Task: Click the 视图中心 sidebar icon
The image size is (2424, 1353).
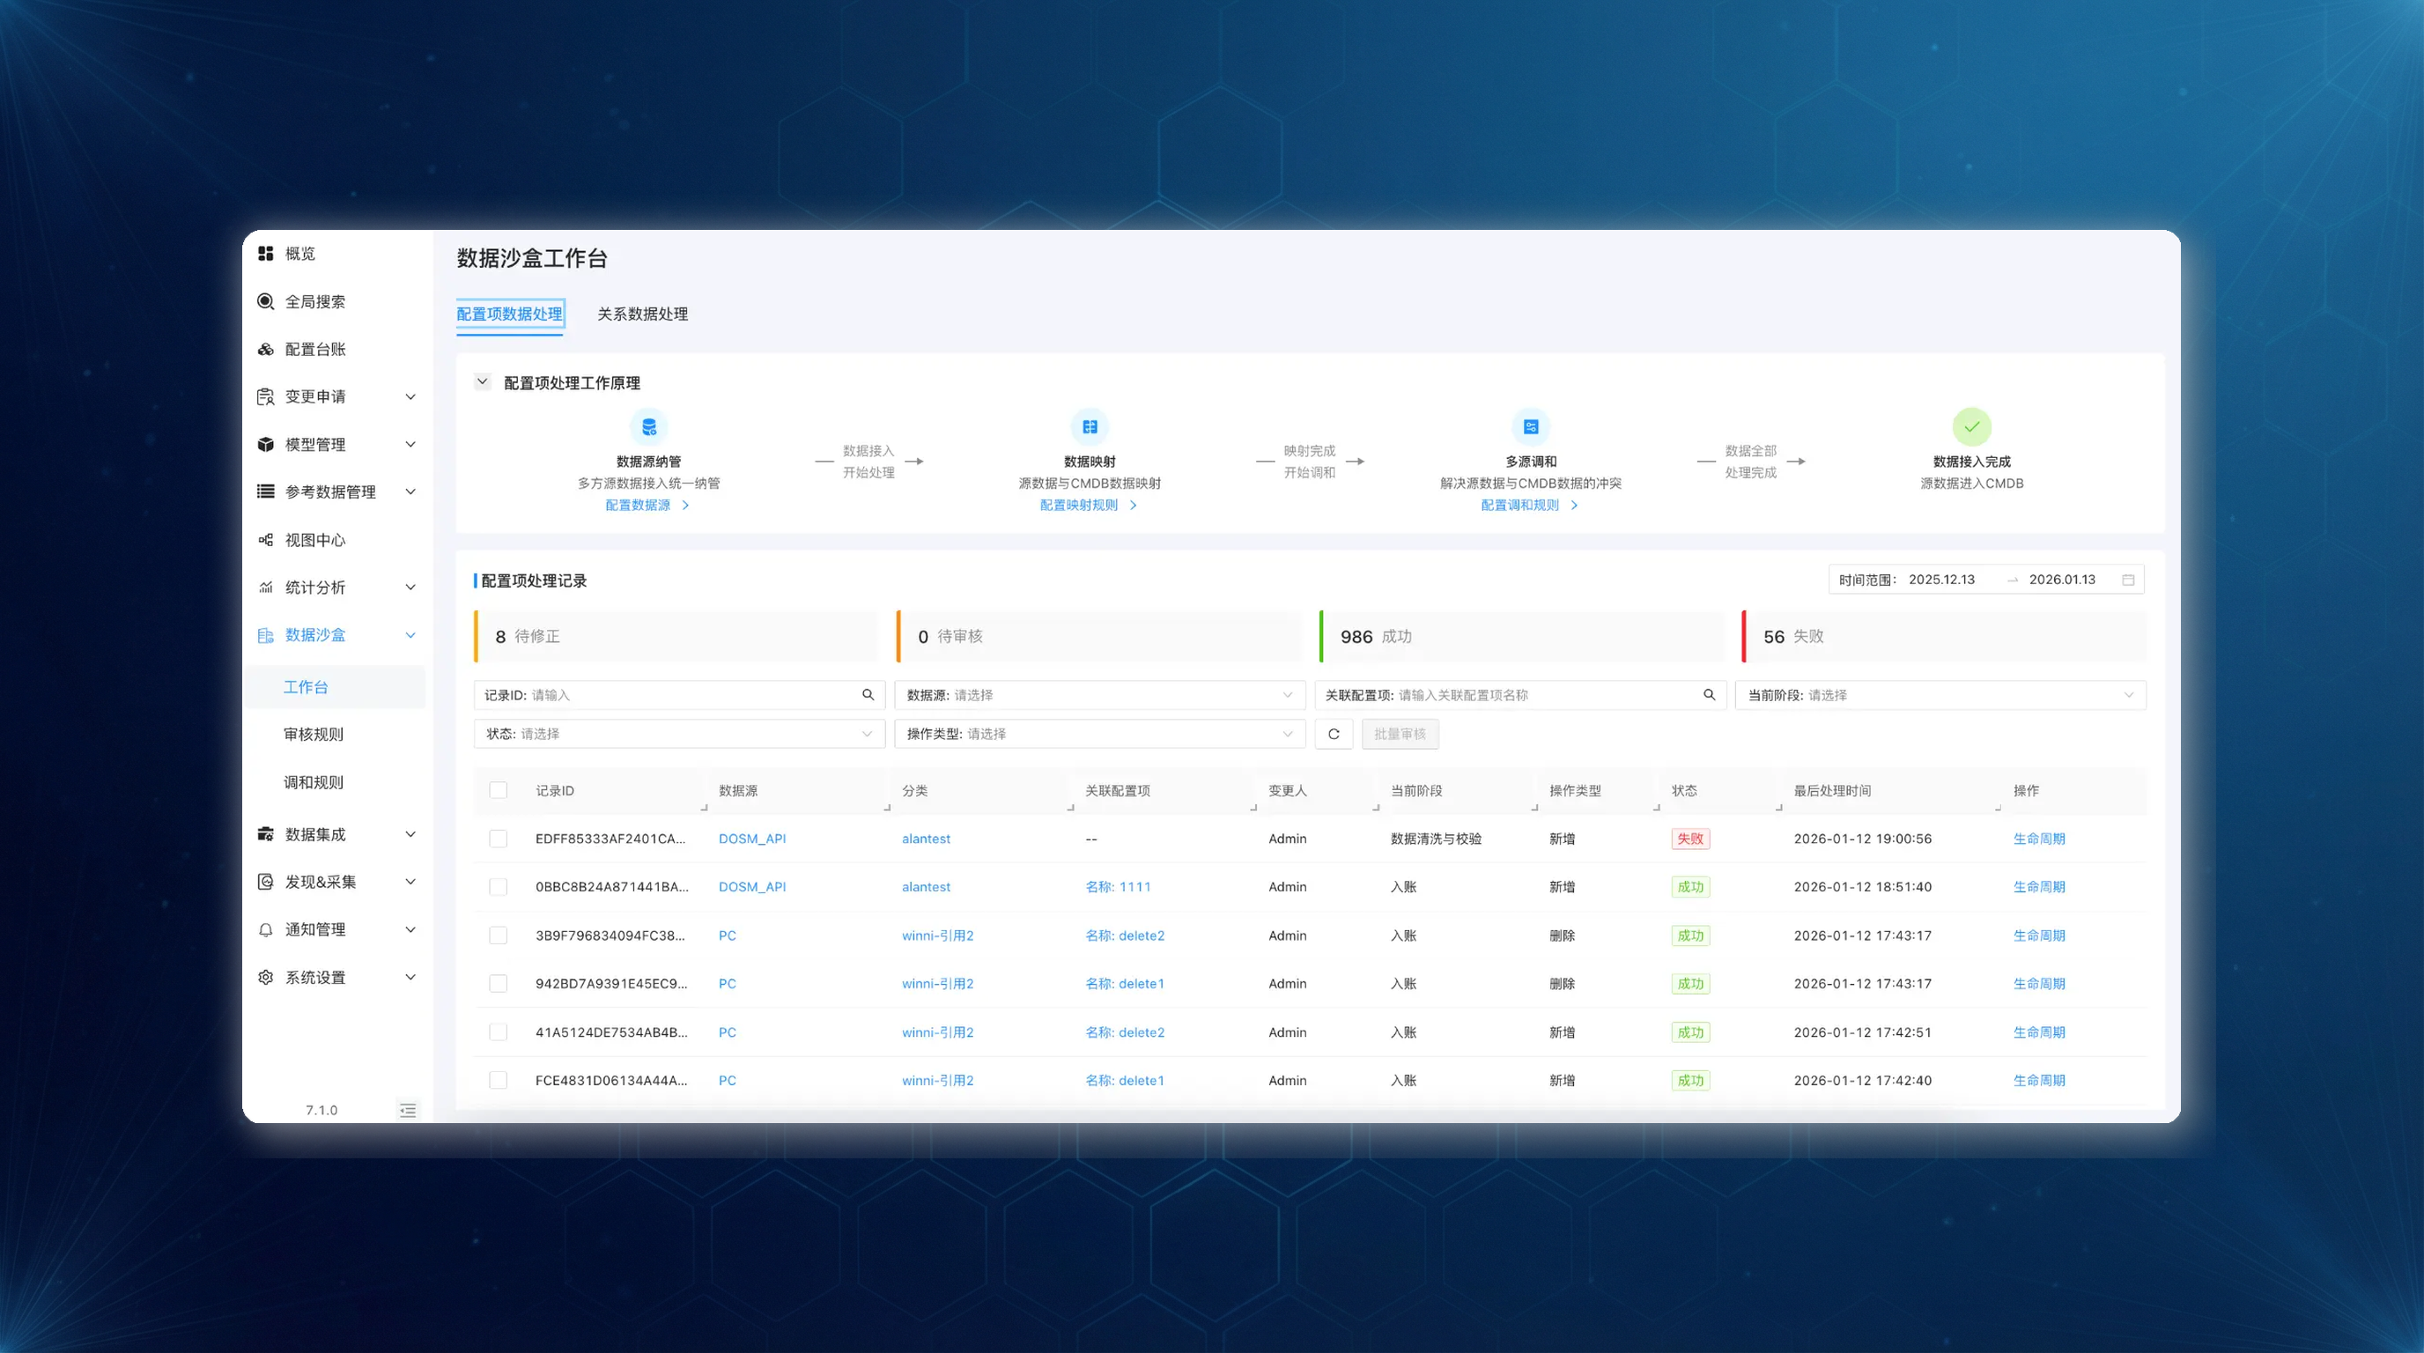Action: click(x=265, y=540)
